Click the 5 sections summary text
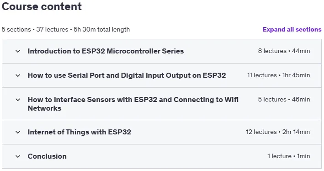The image size is (324, 171). pos(16,29)
